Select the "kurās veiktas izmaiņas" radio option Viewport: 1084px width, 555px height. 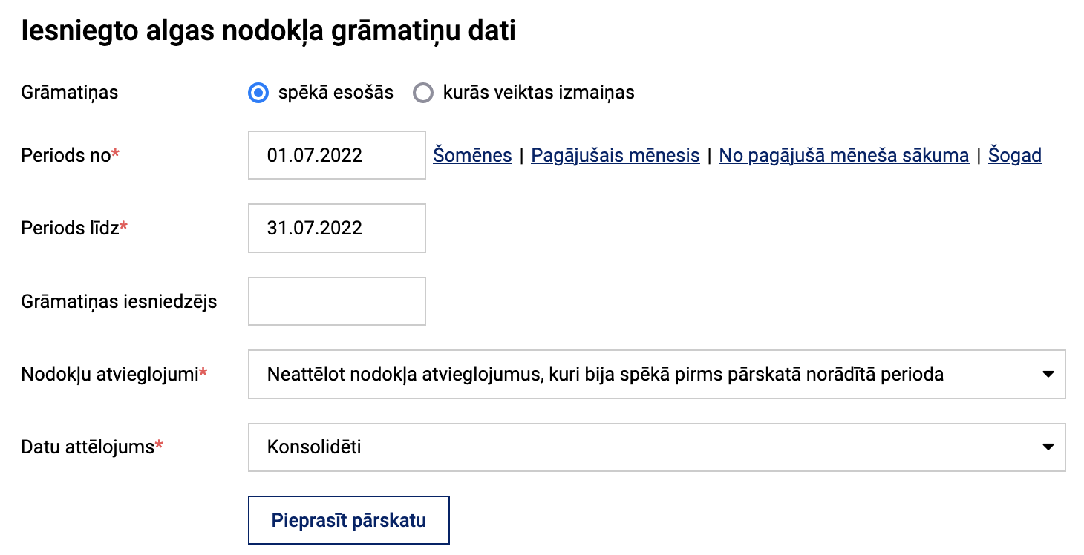coord(423,93)
